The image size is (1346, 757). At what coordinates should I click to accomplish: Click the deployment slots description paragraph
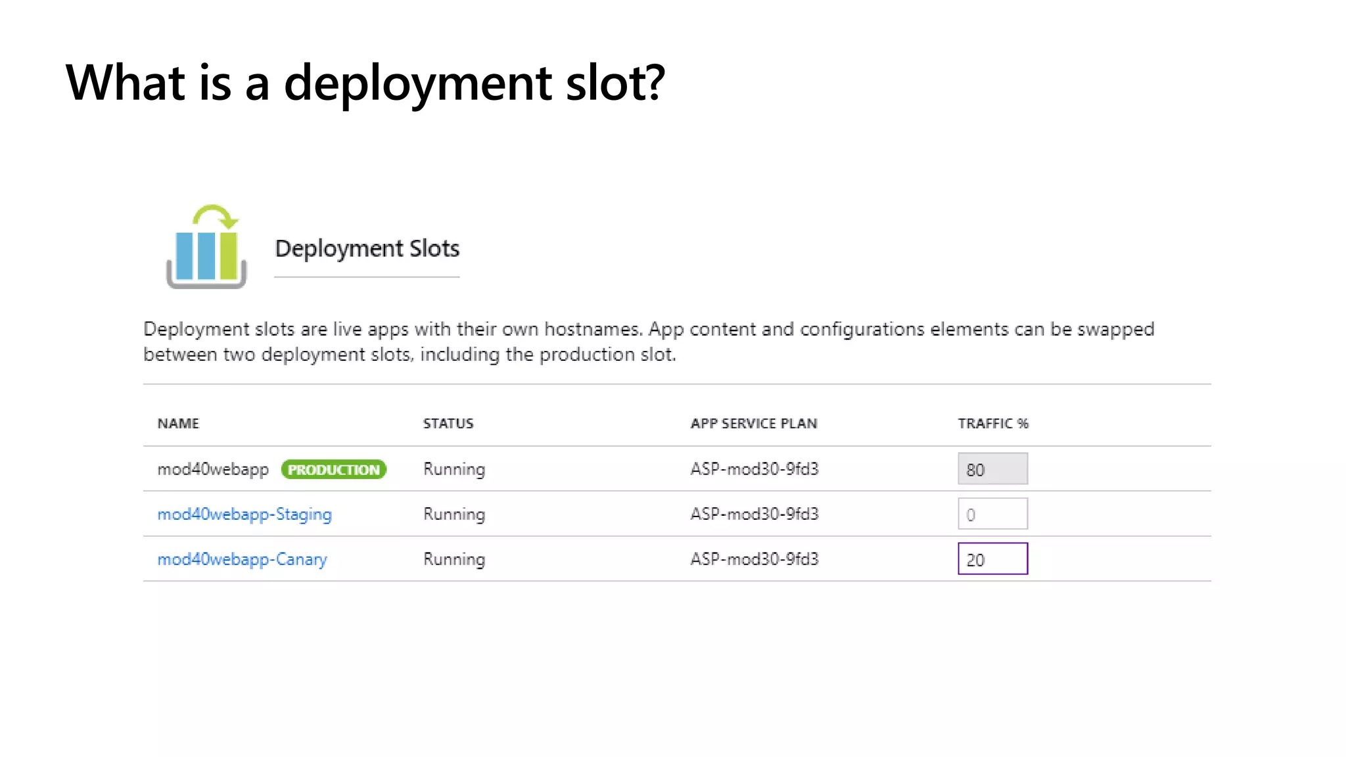(x=649, y=342)
